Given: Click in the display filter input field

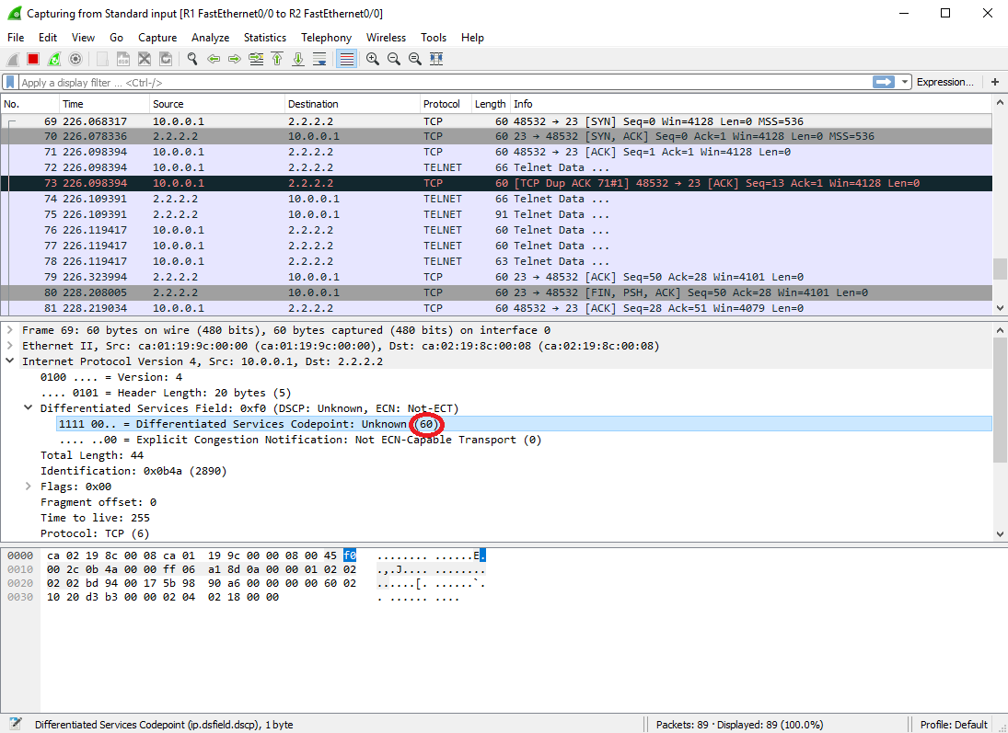Looking at the screenshot, I should pos(368,82).
